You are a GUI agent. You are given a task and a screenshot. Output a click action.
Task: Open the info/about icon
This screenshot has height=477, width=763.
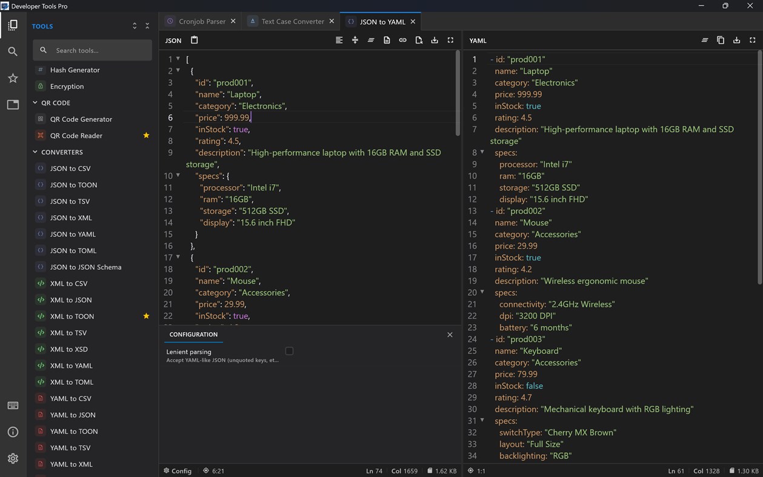[13, 432]
